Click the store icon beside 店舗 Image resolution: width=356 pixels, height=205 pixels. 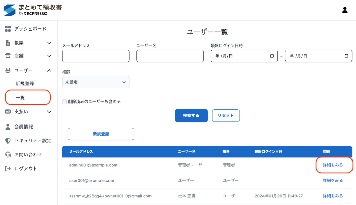click(8, 56)
